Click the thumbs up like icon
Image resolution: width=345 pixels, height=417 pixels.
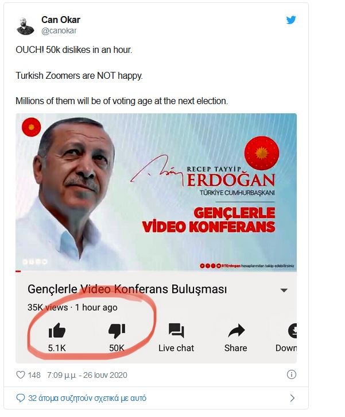(x=57, y=331)
